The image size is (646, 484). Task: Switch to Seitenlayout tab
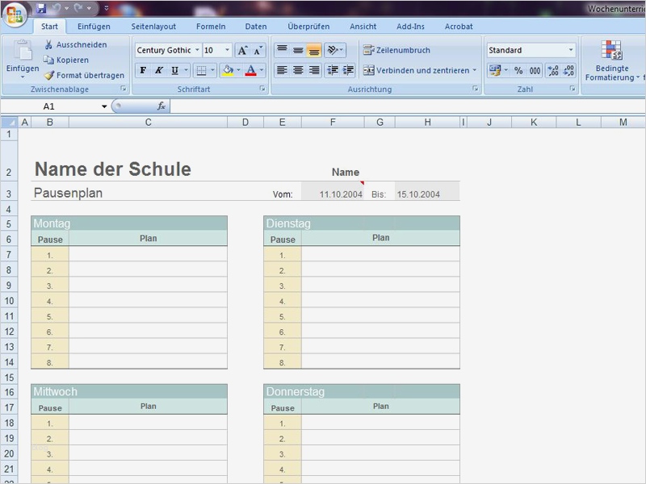coord(153,27)
